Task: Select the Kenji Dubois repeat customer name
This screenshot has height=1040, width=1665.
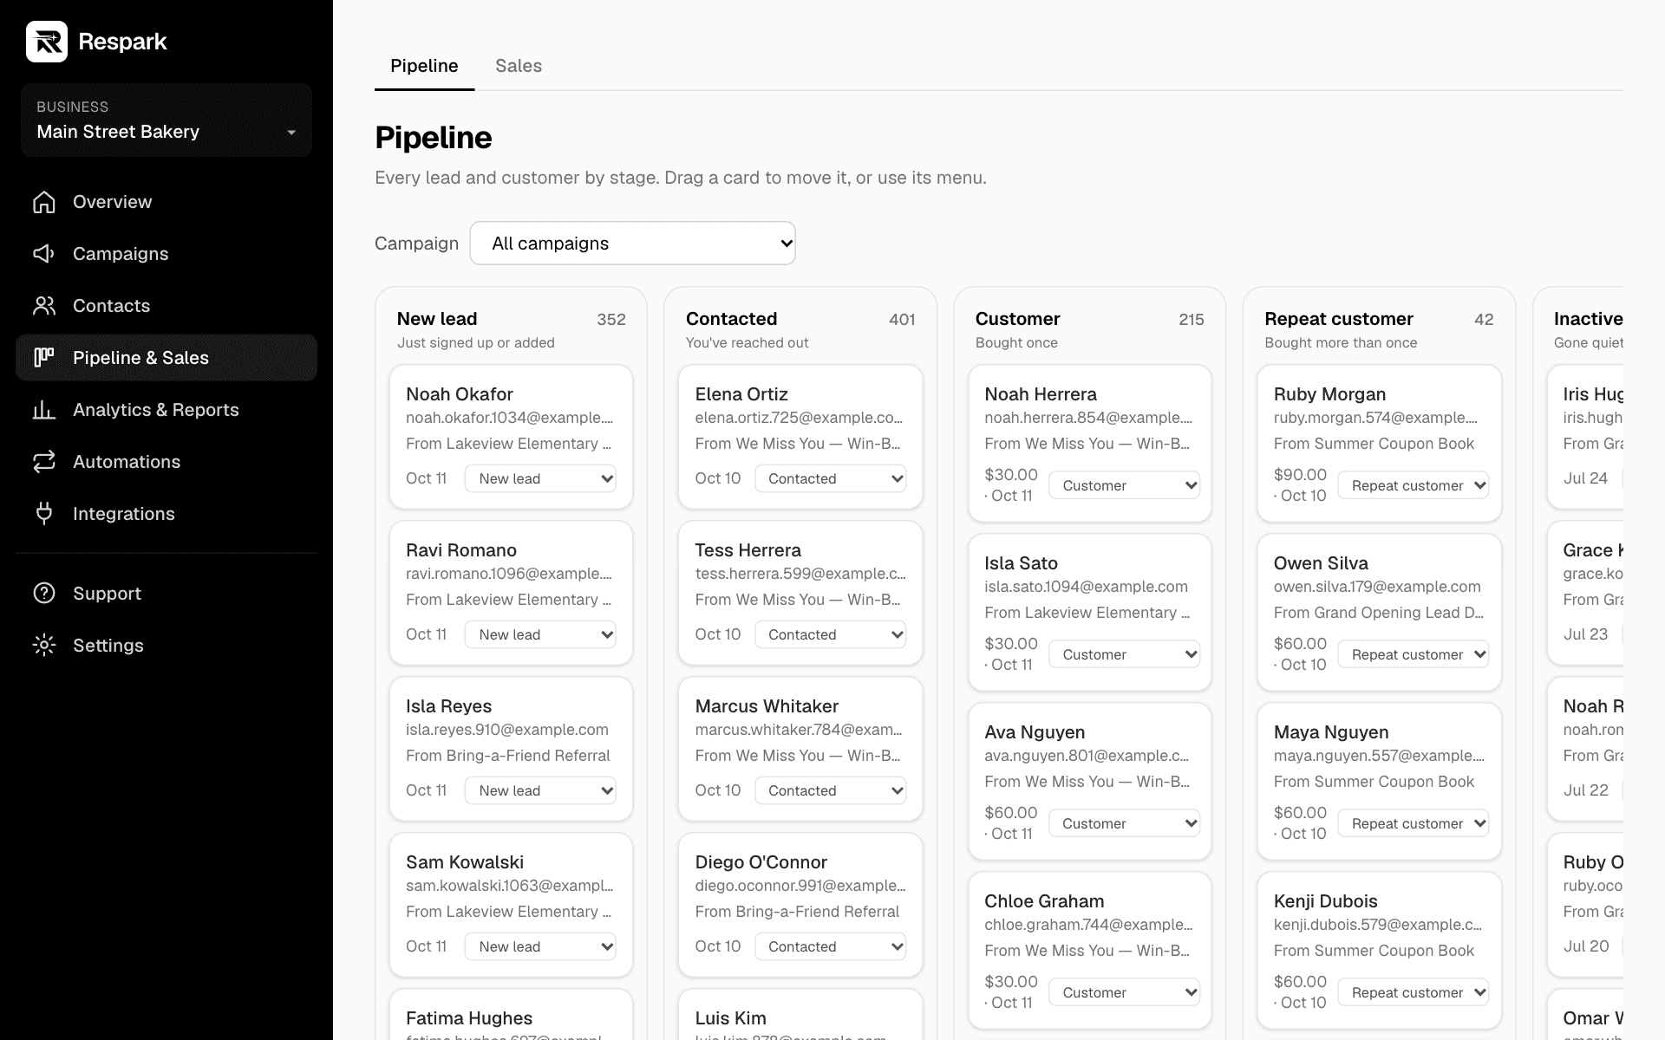Action: [1325, 901]
